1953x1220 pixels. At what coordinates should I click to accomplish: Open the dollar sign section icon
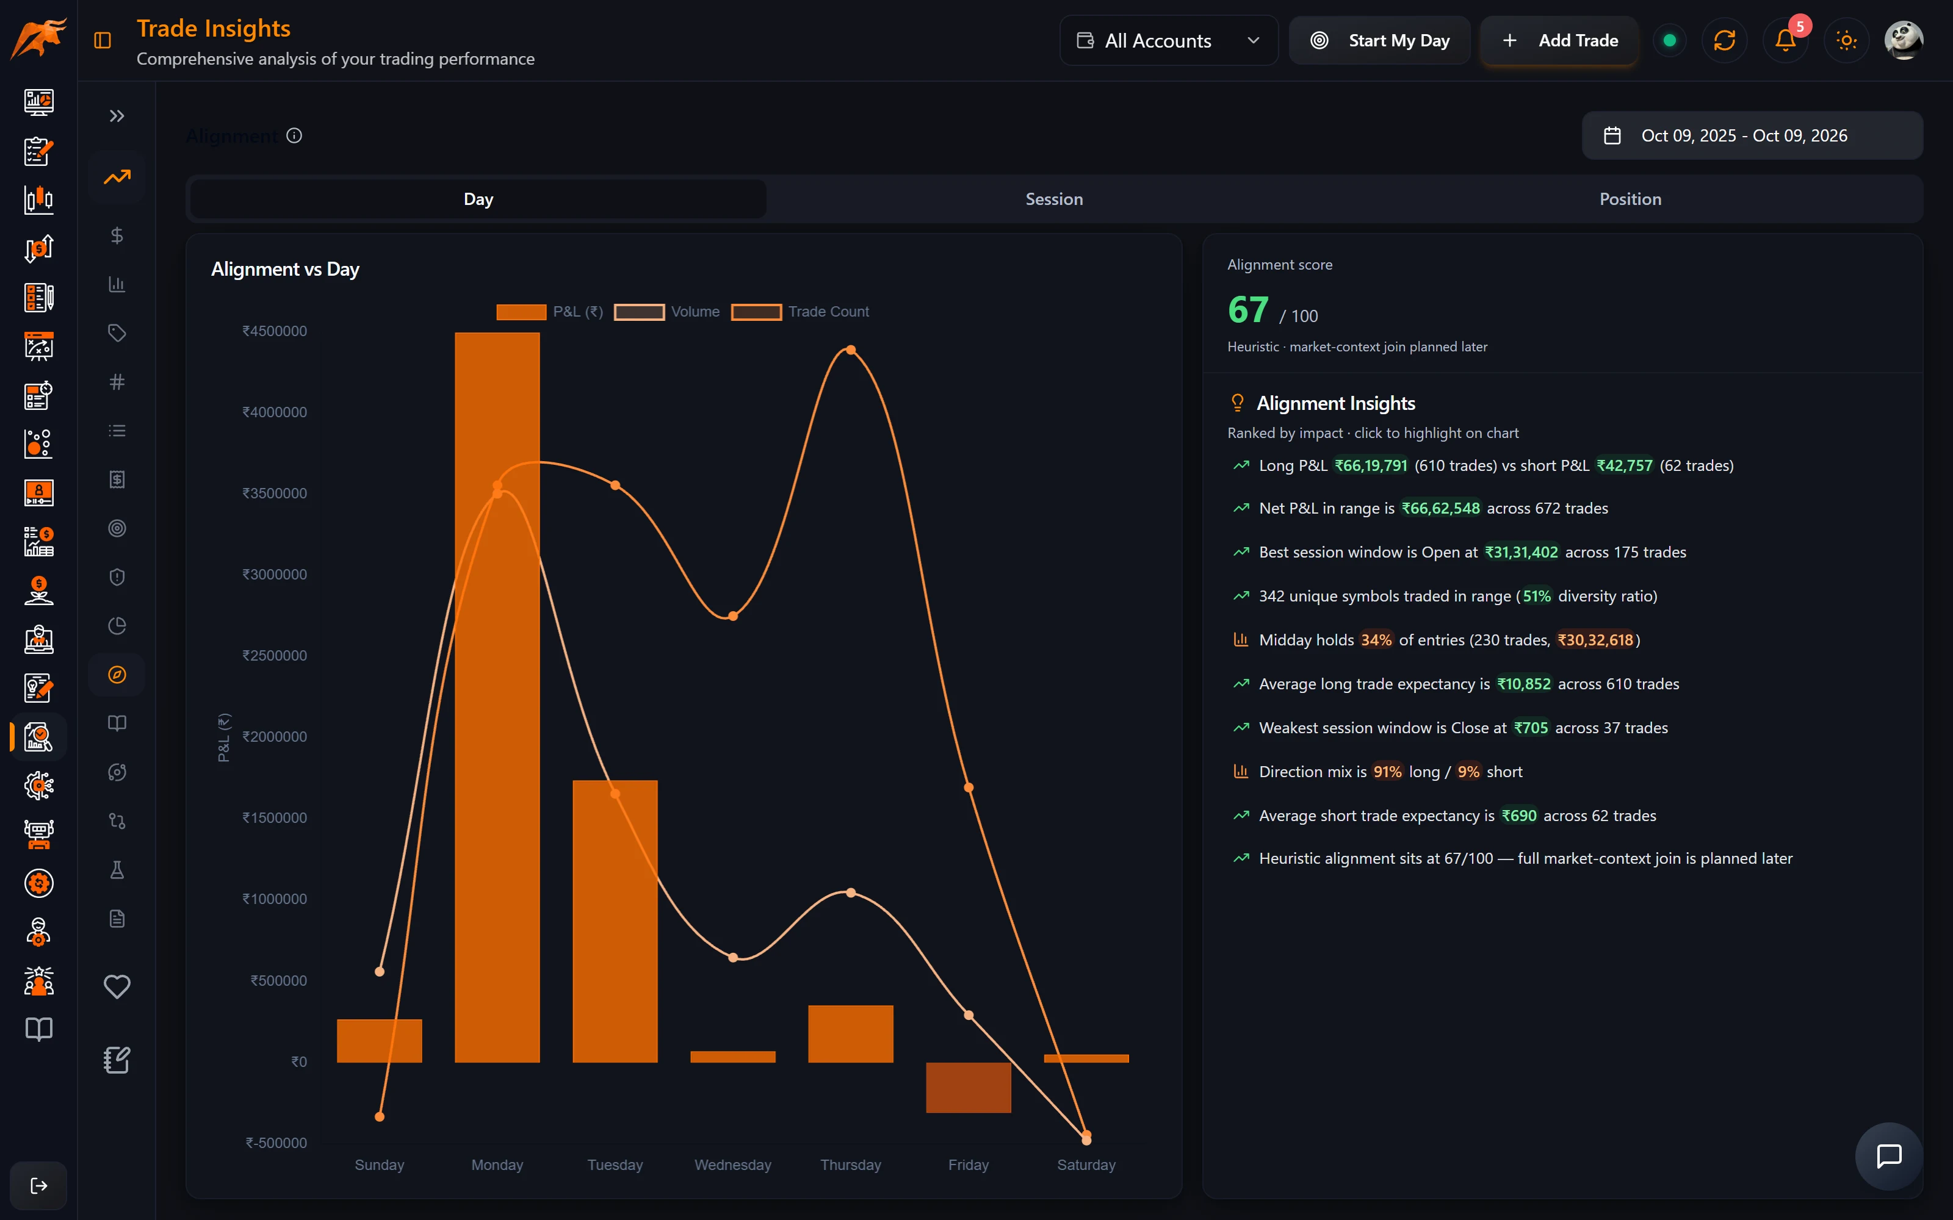[117, 235]
